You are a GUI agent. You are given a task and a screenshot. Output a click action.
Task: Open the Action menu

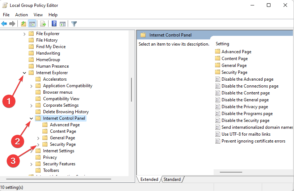(21, 15)
